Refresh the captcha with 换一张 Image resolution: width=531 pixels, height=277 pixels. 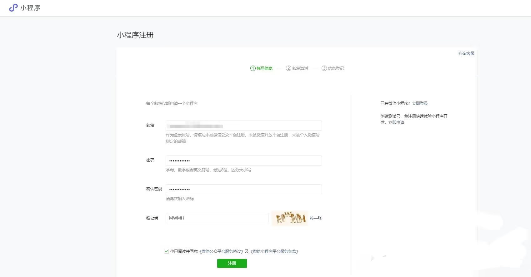point(316,218)
